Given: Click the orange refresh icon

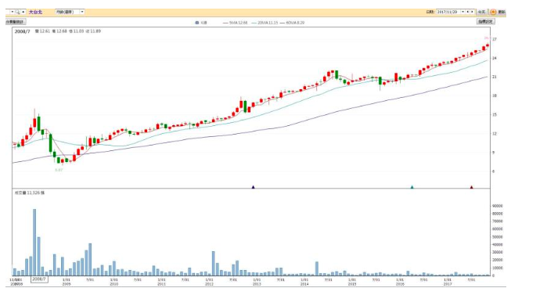Looking at the screenshot, I should (493, 12).
